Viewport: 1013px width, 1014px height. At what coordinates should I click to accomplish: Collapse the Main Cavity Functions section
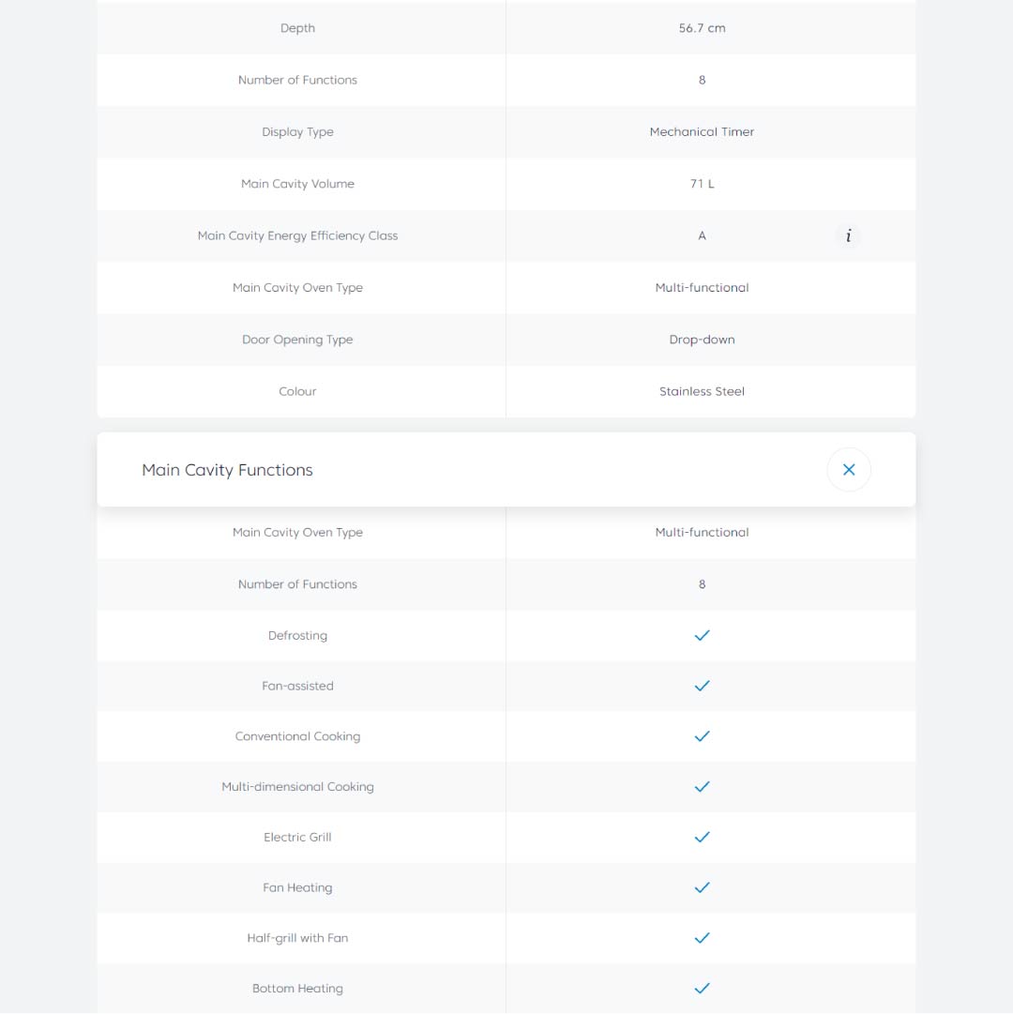(x=849, y=470)
